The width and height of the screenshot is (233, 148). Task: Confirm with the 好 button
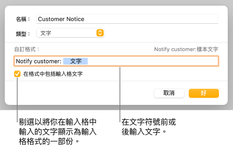pos(204,93)
